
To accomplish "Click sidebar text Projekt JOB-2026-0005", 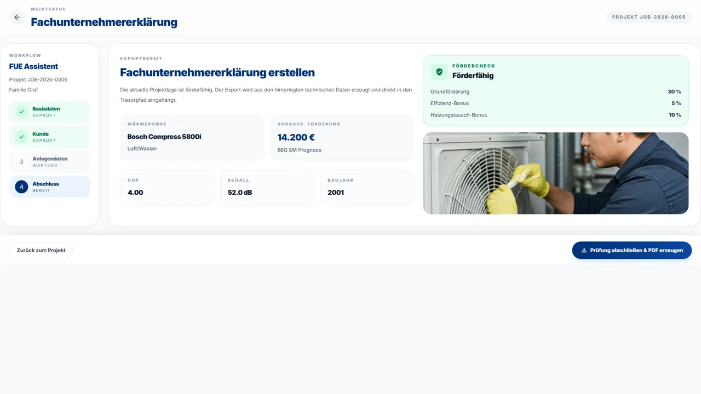I will 38,80.
